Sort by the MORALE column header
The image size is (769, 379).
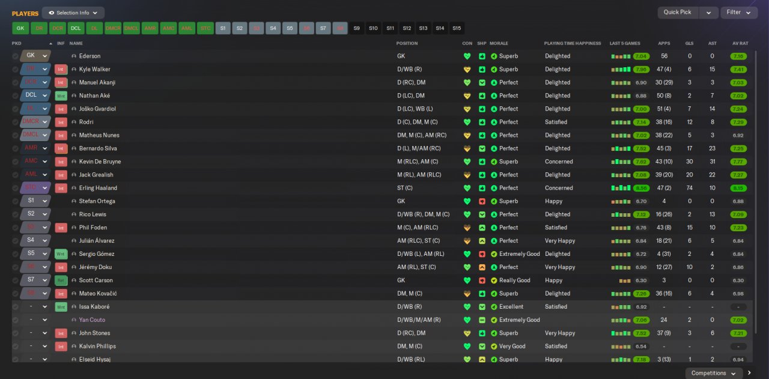499,43
